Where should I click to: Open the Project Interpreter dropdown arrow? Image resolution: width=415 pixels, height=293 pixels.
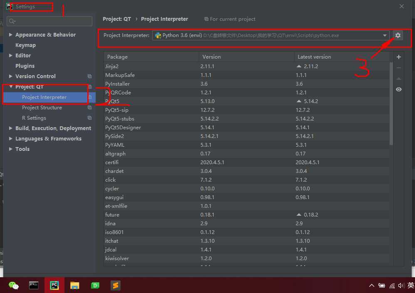click(x=385, y=35)
